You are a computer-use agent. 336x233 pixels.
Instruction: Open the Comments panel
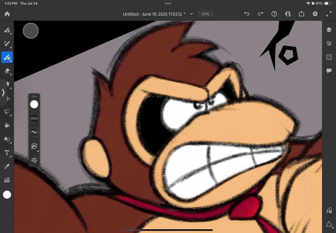(x=329, y=71)
